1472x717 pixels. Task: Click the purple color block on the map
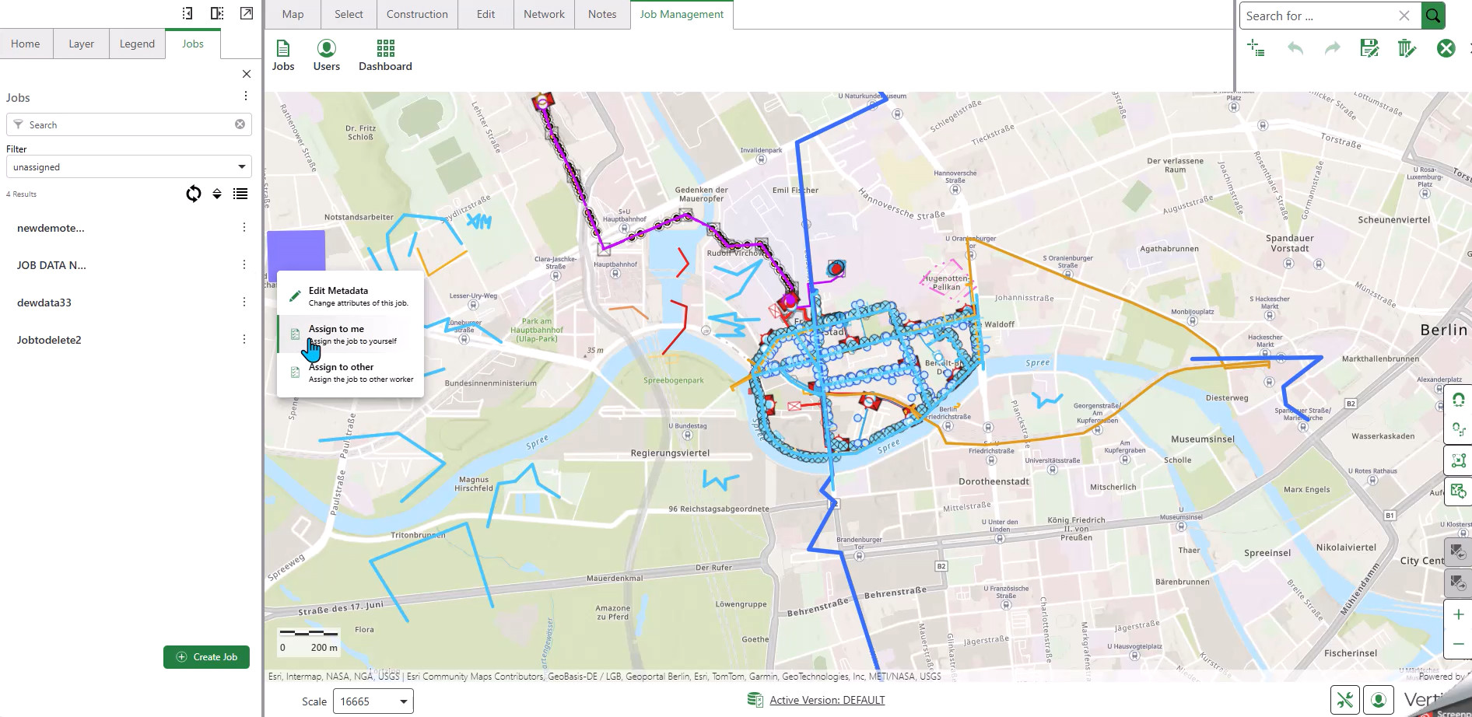[x=296, y=250]
